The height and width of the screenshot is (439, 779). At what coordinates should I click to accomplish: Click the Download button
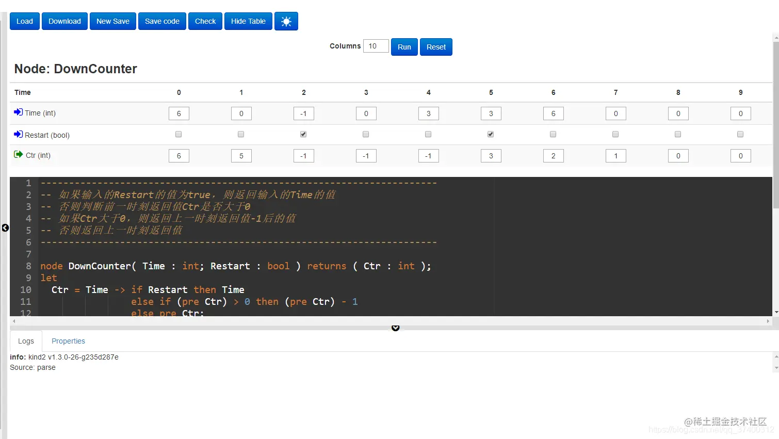point(64,21)
